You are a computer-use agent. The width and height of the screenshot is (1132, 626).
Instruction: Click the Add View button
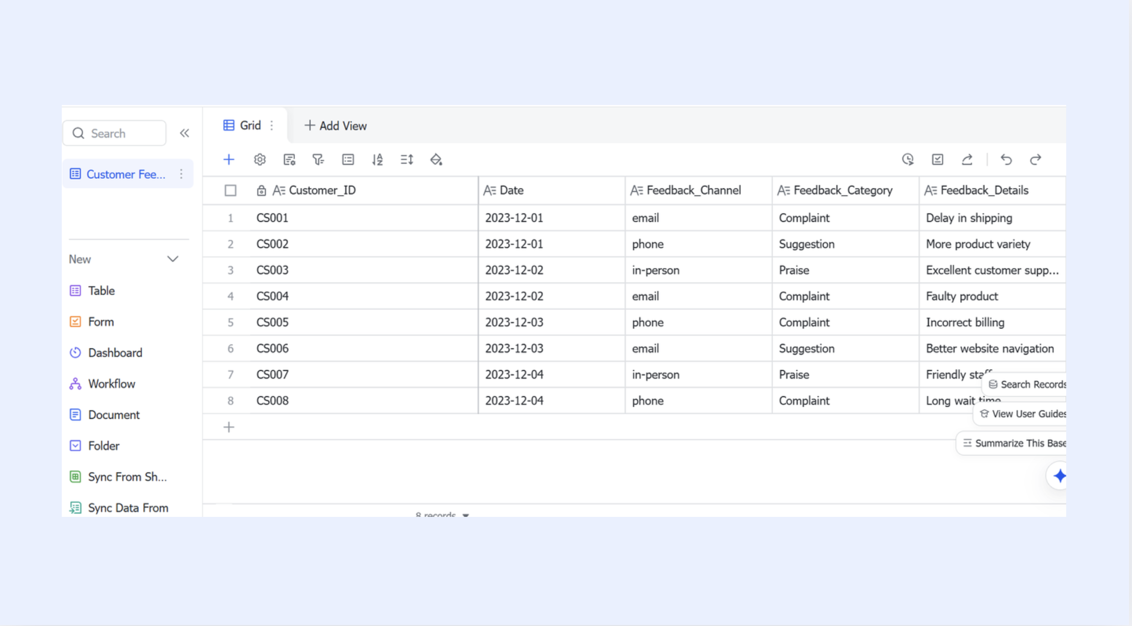tap(335, 126)
